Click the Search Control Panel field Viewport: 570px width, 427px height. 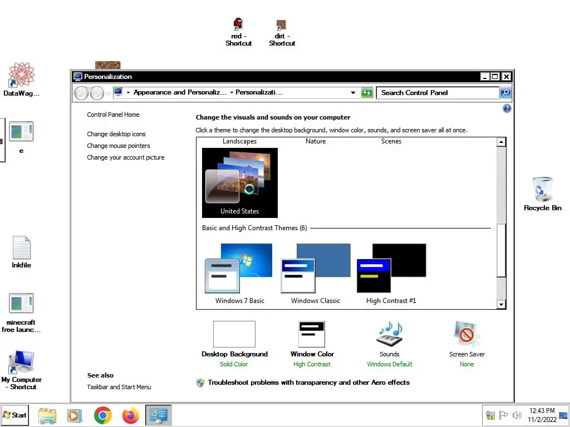coord(438,93)
